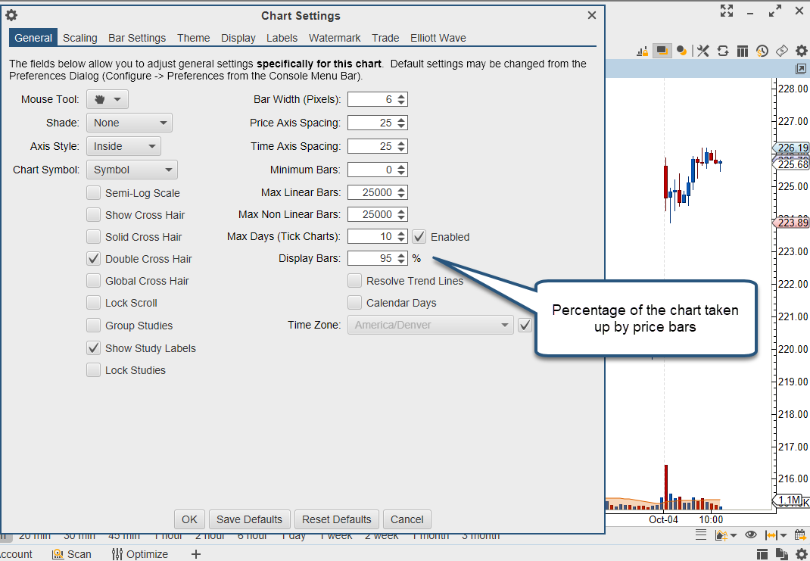Click the tools wrench icon in chart toolbar
Image resolution: width=810 pixels, height=561 pixels.
703,51
